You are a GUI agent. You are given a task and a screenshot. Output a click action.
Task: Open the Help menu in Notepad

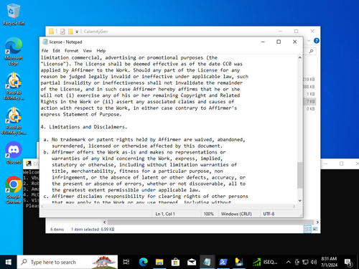[101, 51]
